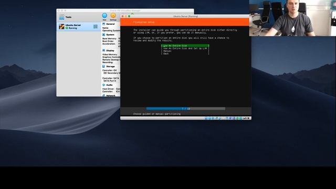Choose Use An Entire Disk option
Image resolution: width=336 pixels, height=189 pixels.
[x=185, y=46]
